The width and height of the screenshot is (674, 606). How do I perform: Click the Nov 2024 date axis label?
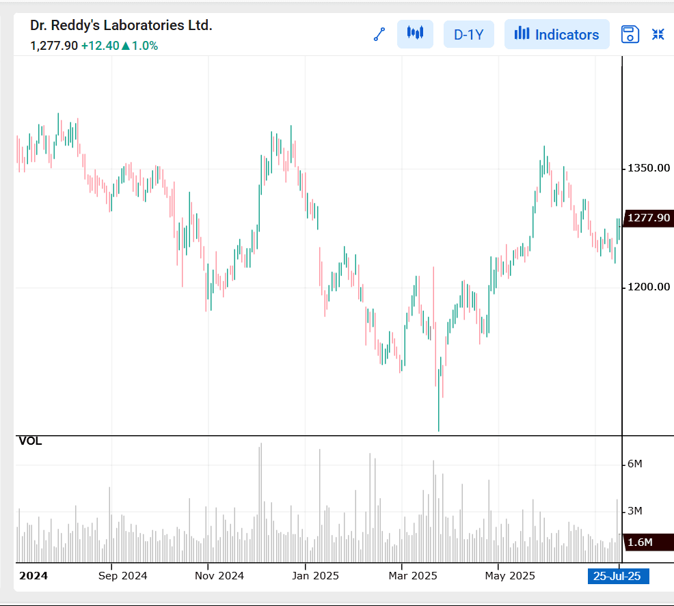click(219, 576)
